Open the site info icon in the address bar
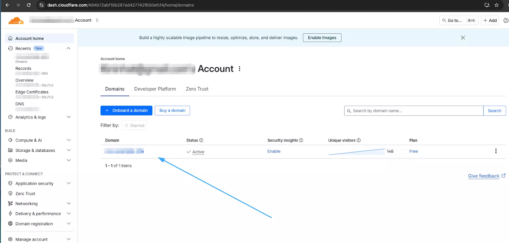This screenshot has height=243, width=509. click(41, 5)
